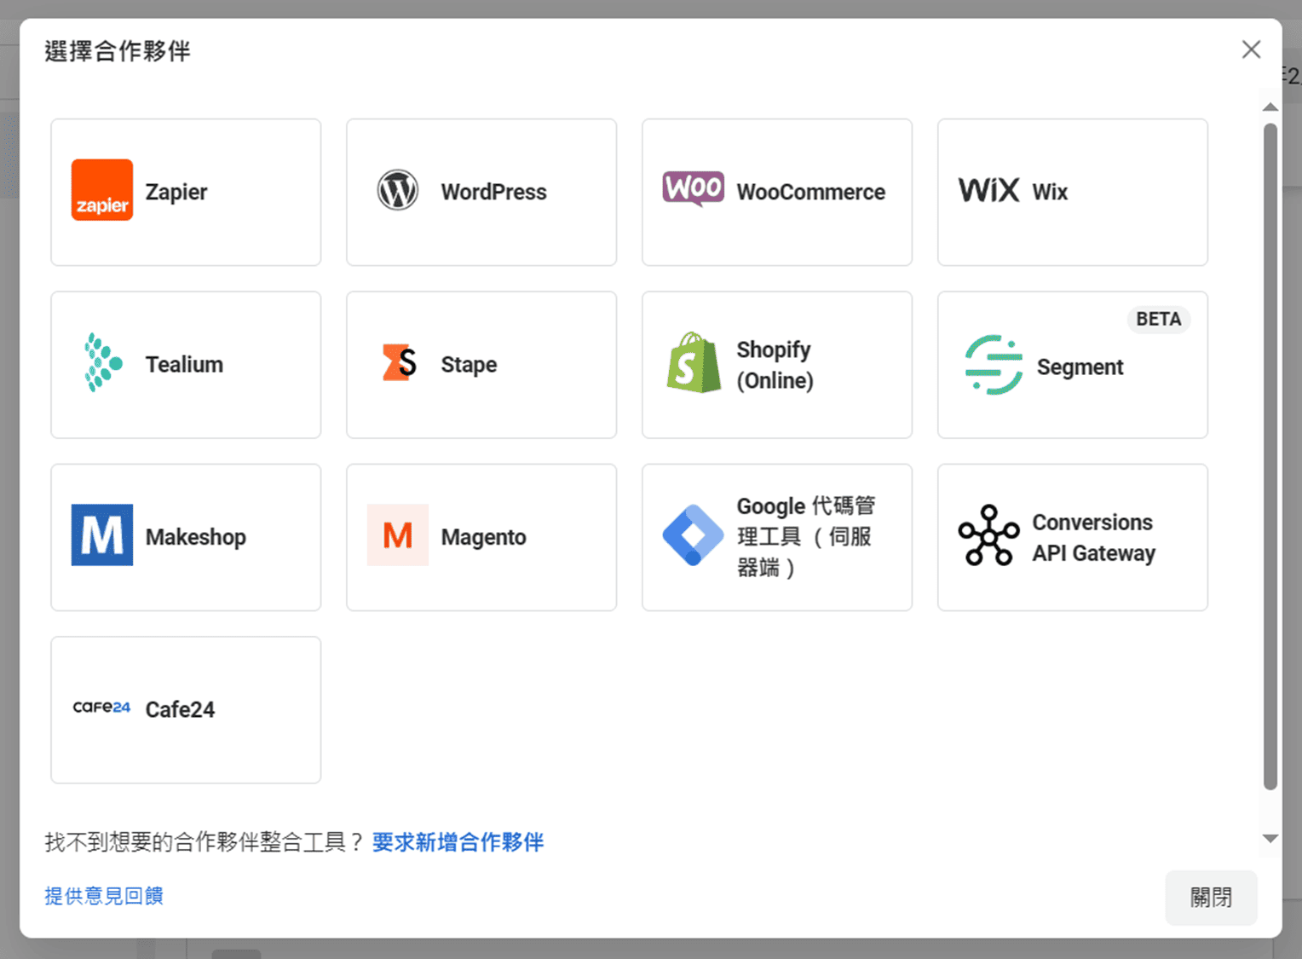This screenshot has width=1302, height=959.
Task: Click the BETA badge on Segment
Action: point(1159,319)
